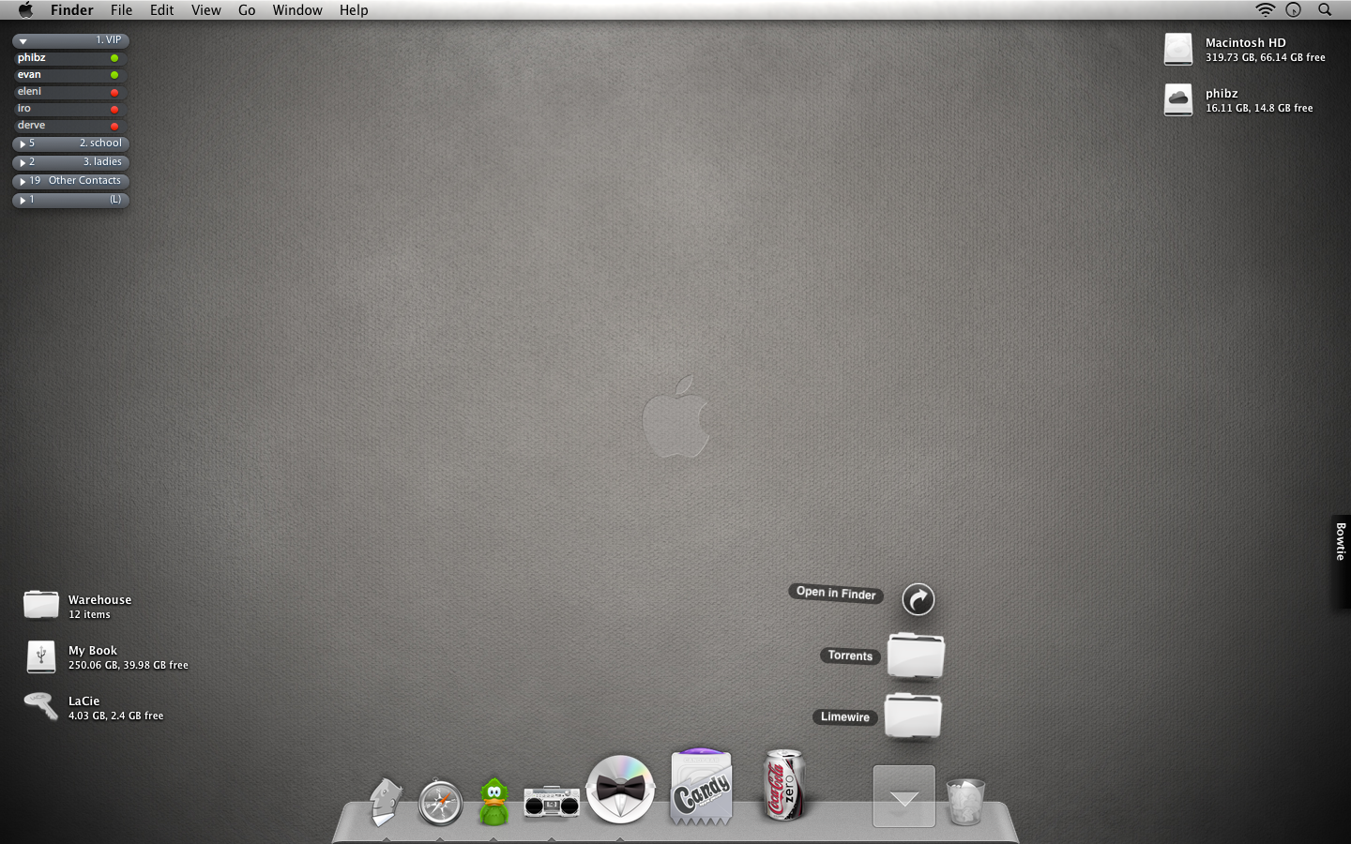Click the LaCie drive label
1351x844 pixels.
pos(83,701)
